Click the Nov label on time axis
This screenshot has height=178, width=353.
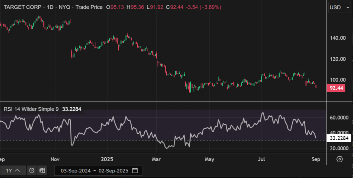point(55,159)
